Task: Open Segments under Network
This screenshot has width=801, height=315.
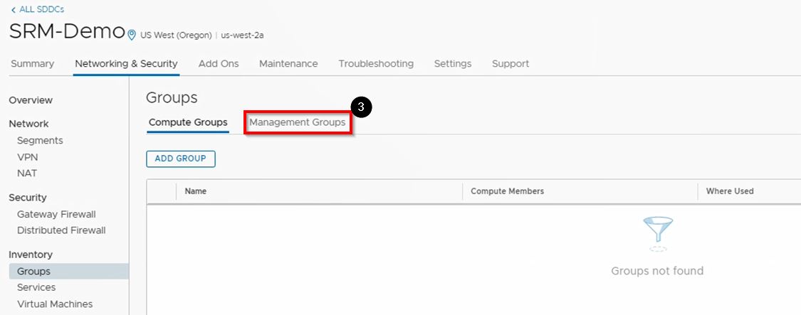Action: click(40, 141)
